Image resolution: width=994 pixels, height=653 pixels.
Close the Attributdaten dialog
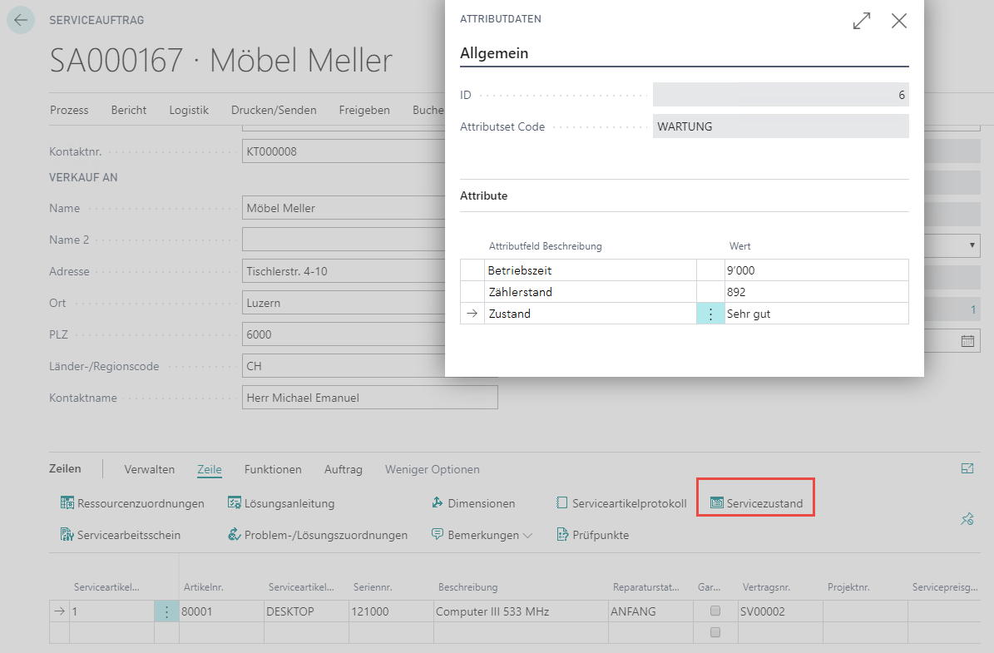pyautogui.click(x=899, y=21)
